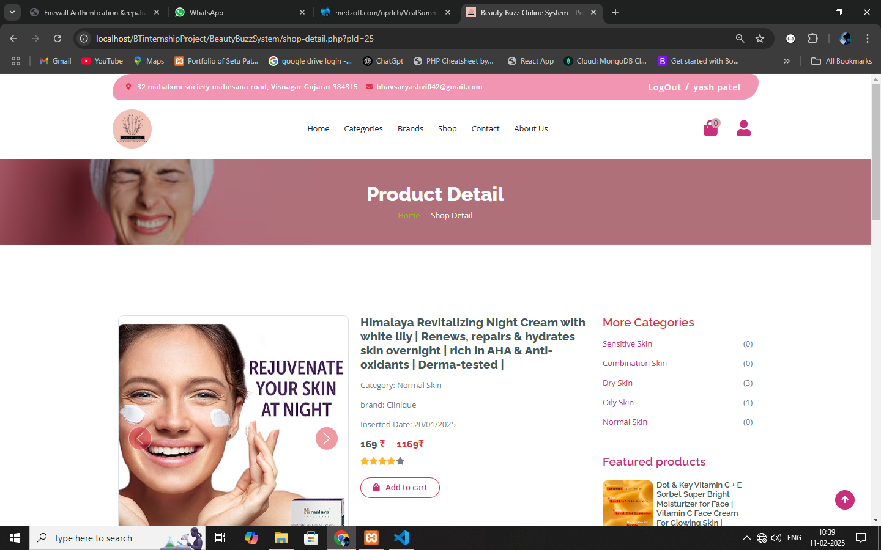Show hidden system tray icons
Screen dimensions: 881x550
746,538
